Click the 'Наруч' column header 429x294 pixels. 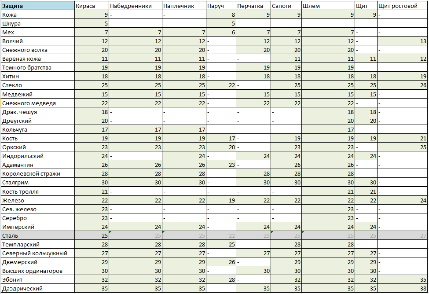point(221,6)
